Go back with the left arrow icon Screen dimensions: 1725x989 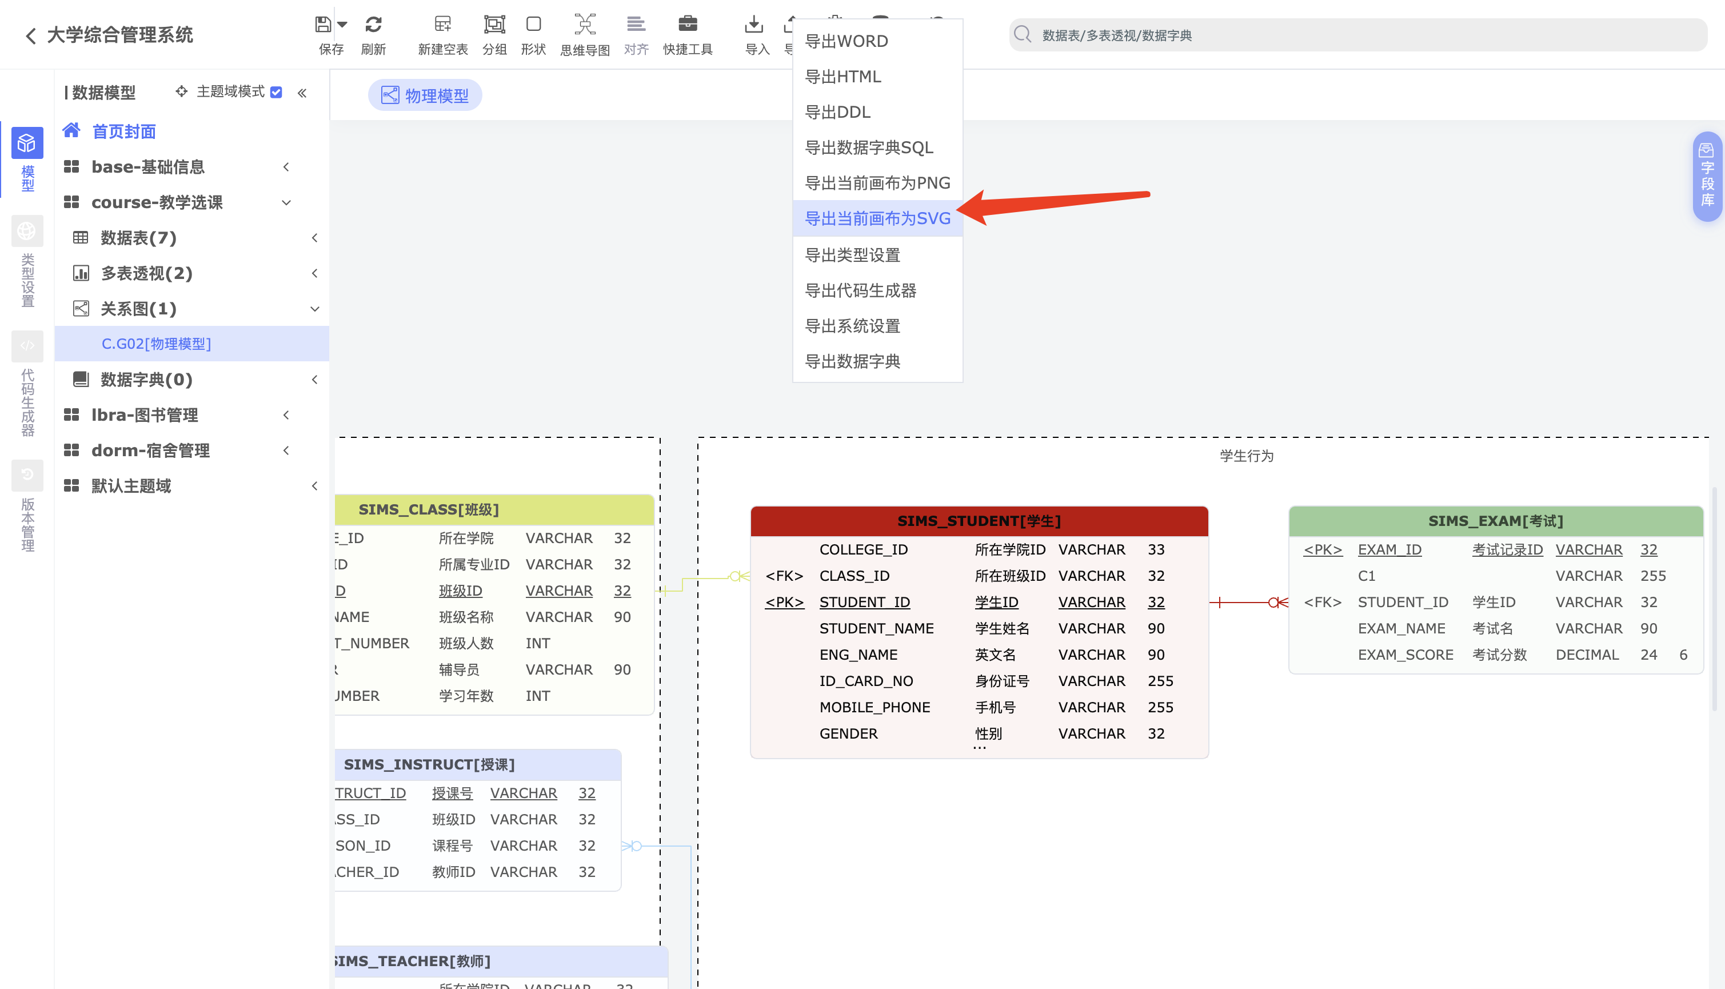coord(30,35)
